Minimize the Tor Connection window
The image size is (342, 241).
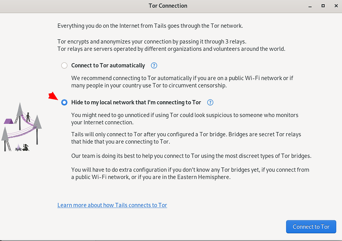[310, 6]
